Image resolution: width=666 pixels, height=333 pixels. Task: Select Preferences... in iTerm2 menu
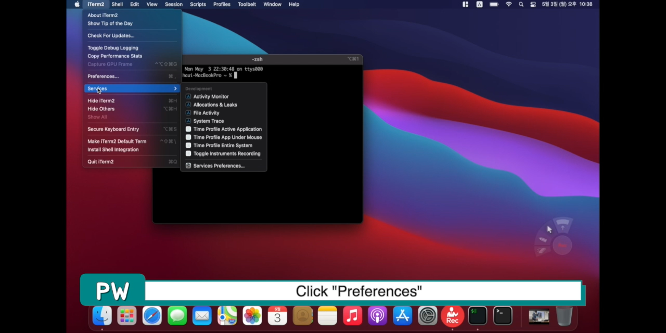point(132,76)
